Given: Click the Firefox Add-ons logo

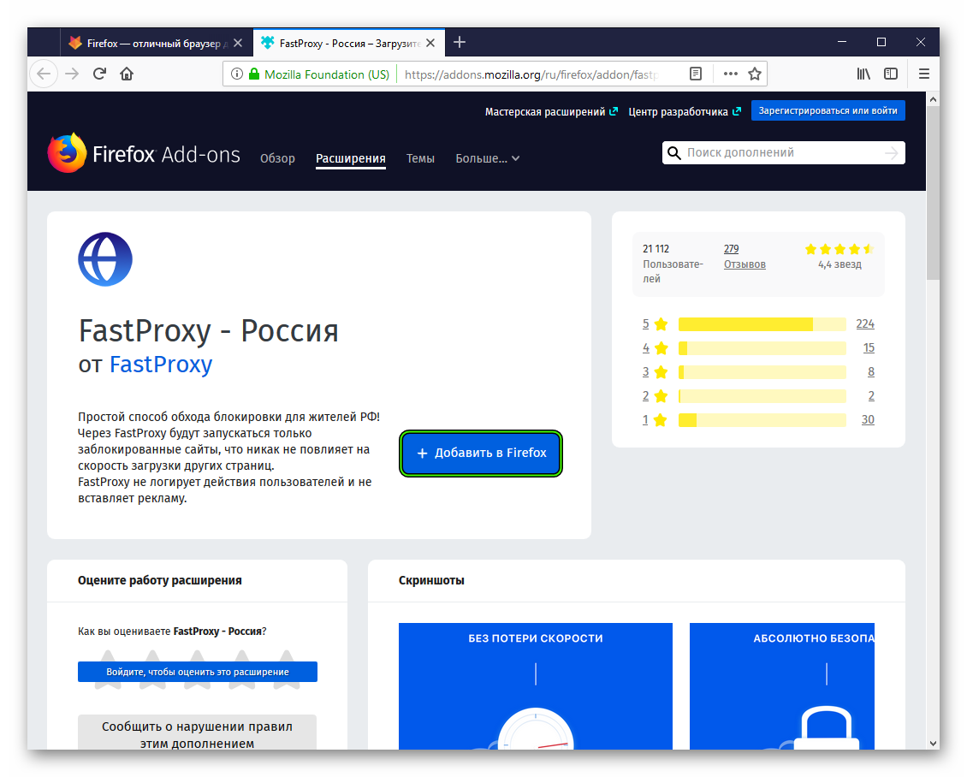Looking at the screenshot, I should pyautogui.click(x=144, y=153).
